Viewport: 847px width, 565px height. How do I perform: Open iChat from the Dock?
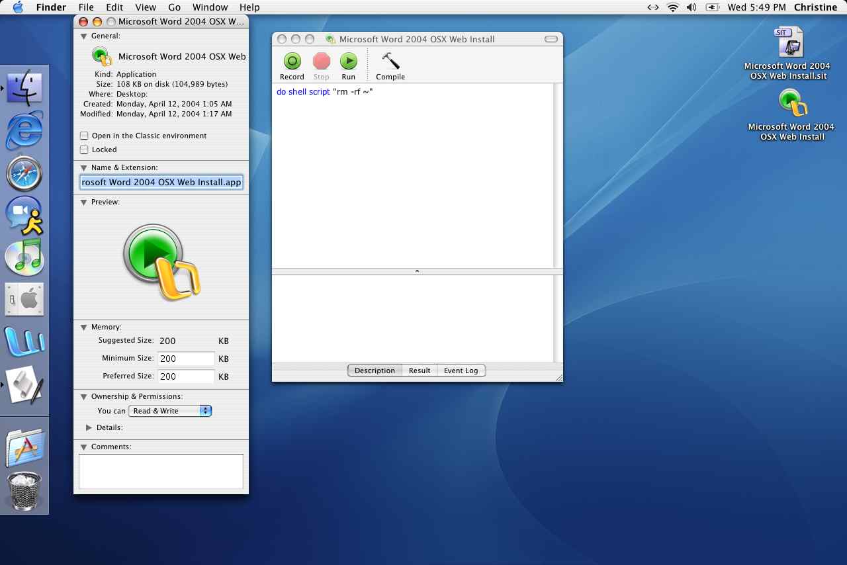24,216
